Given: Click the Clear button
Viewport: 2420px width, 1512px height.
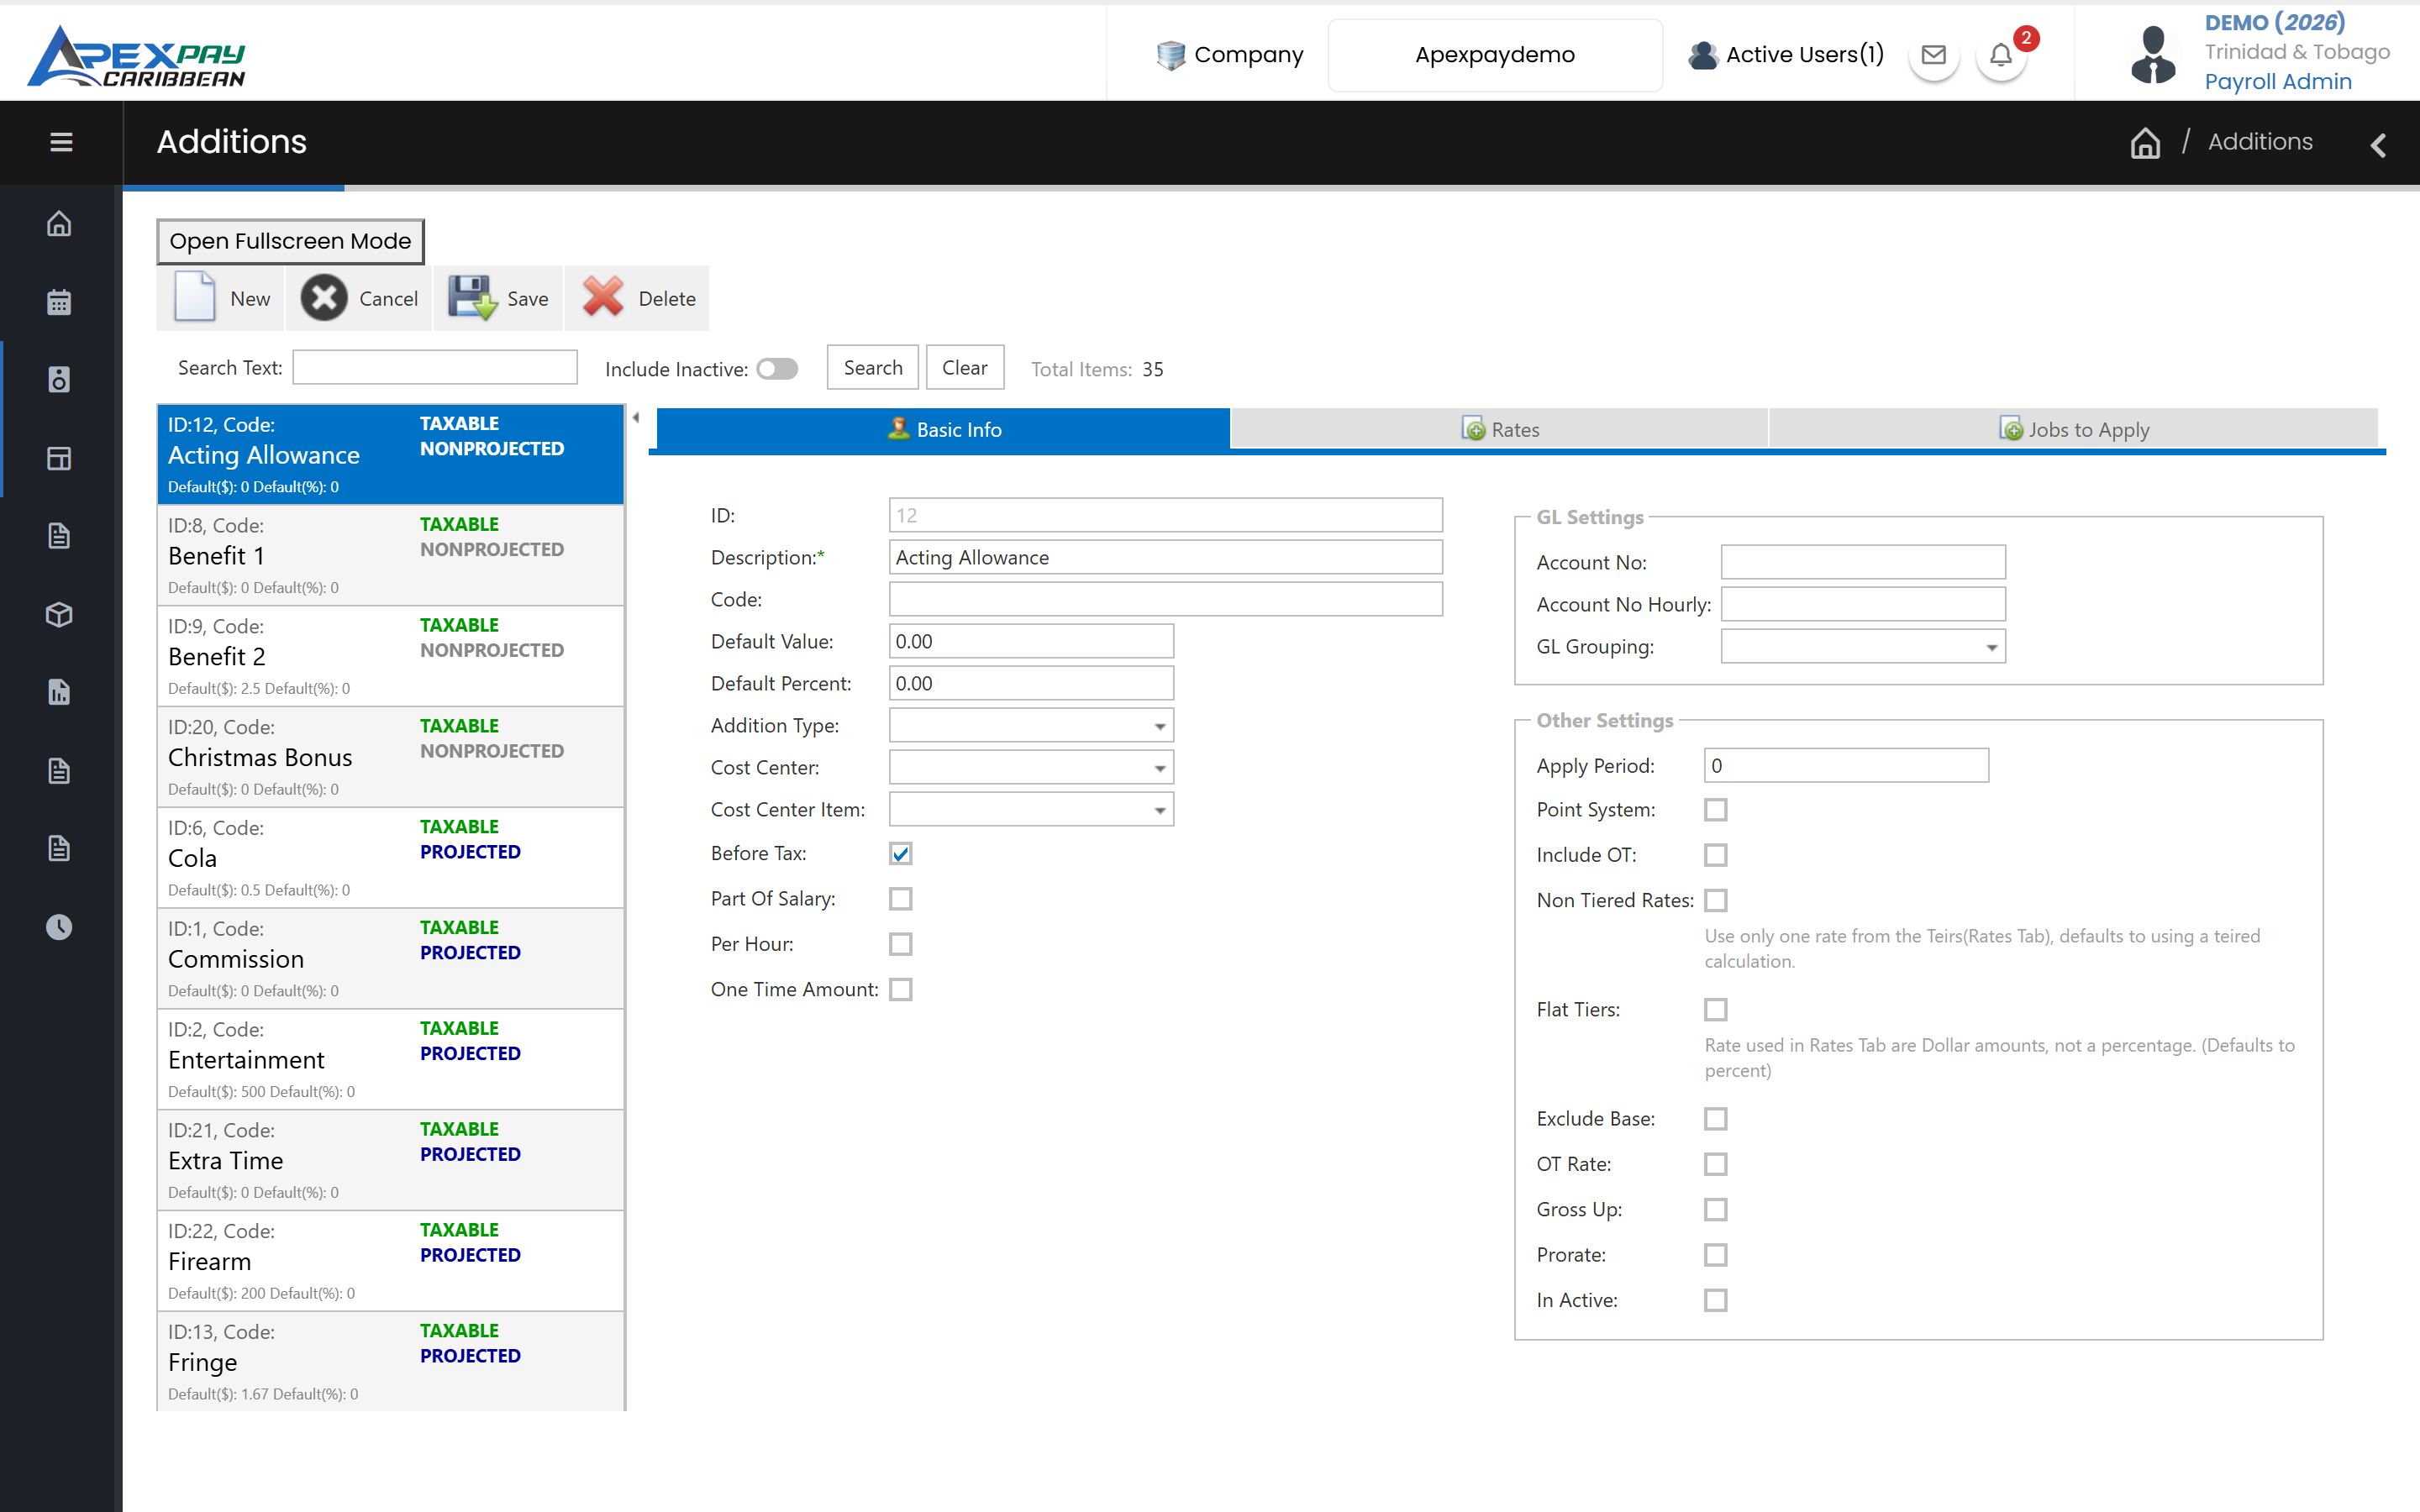Looking at the screenshot, I should 964,368.
